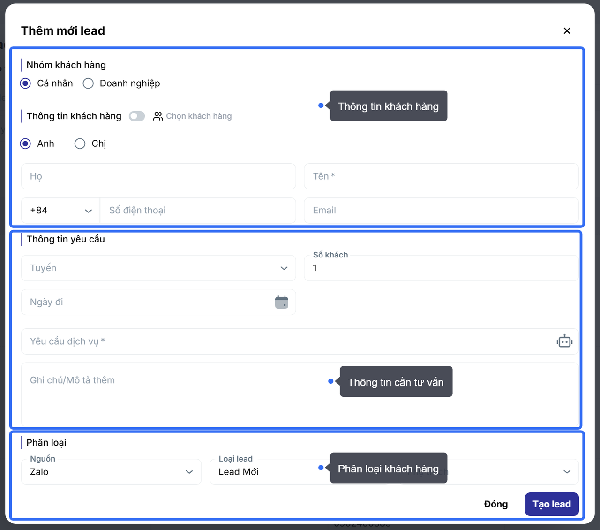600x530 pixels.
Task: Focus the Số điện thoại field
Action: [198, 211]
